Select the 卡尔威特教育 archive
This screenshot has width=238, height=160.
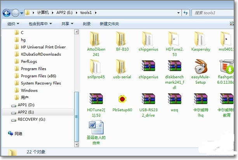pyautogui.click(x=226, y=105)
